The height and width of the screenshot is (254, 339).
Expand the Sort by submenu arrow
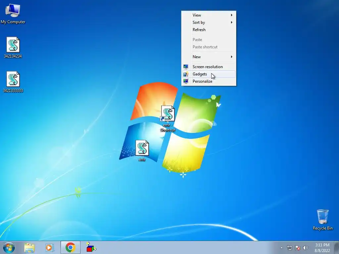231,22
